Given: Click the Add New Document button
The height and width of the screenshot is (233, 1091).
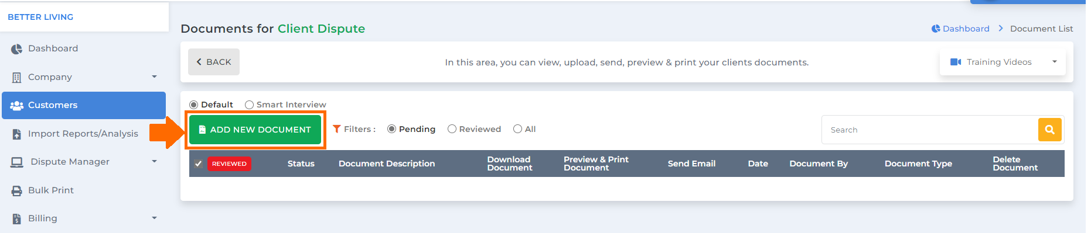Looking at the screenshot, I should click(x=255, y=130).
